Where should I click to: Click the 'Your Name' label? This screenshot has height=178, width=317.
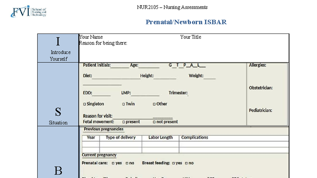91,37
